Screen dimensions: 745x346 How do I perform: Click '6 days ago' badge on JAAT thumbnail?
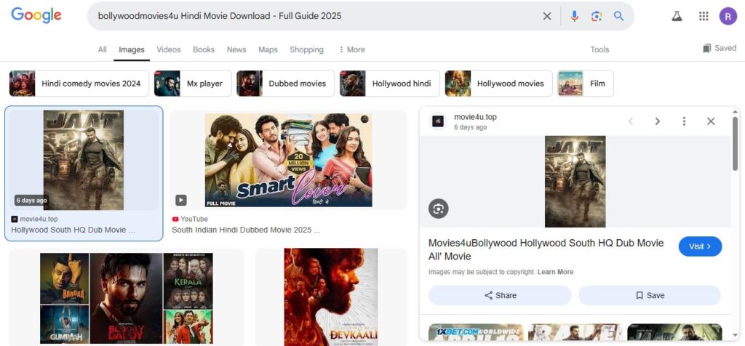[31, 201]
